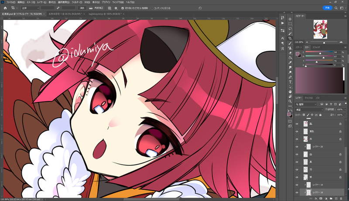Select the Move tool
This screenshot has height=201, width=349.
(290, 19)
